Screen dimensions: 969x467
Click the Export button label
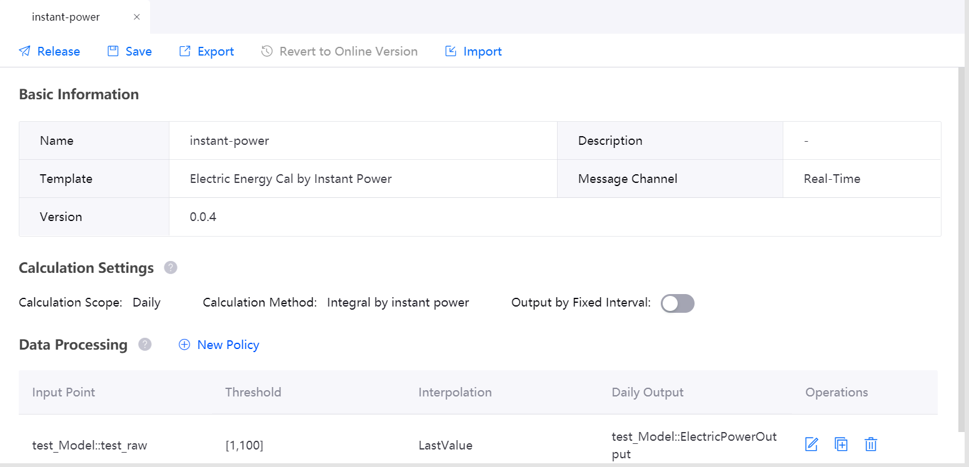pos(216,51)
